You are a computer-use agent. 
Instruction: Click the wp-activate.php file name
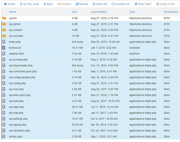click(x=18, y=60)
